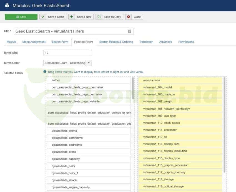The width and height of the screenshot is (236, 192).
Task: Select djclassifieds_color item
Action: pos(89,166)
